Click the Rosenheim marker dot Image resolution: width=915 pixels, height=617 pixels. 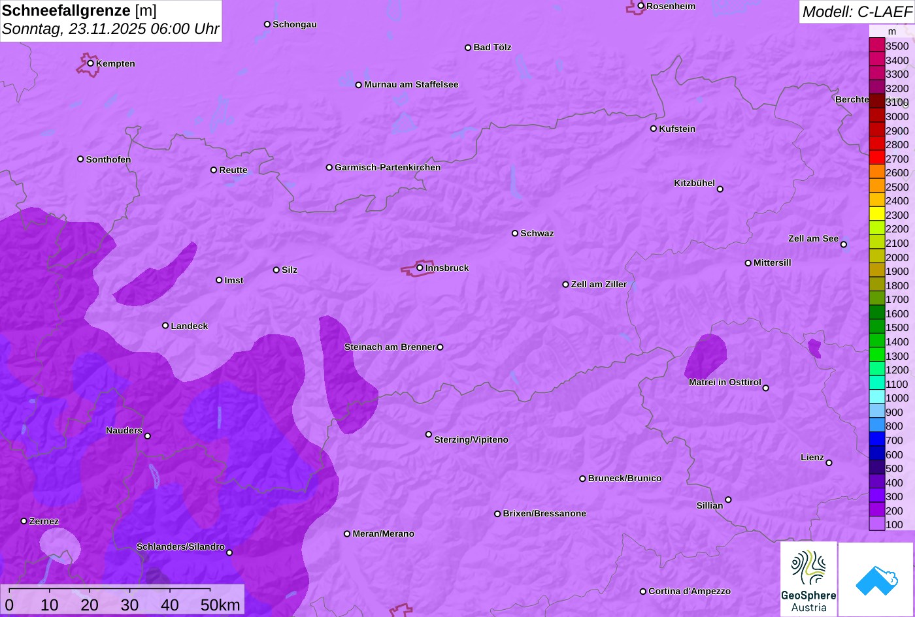(641, 6)
